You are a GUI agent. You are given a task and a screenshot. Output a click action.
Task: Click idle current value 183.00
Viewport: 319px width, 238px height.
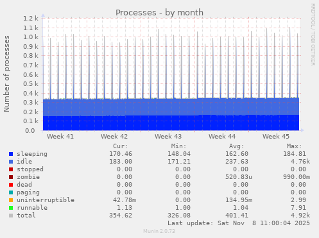(121, 162)
